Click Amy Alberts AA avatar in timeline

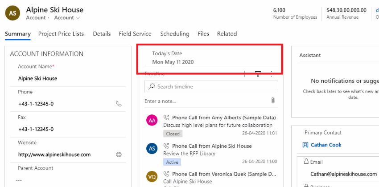point(152,121)
